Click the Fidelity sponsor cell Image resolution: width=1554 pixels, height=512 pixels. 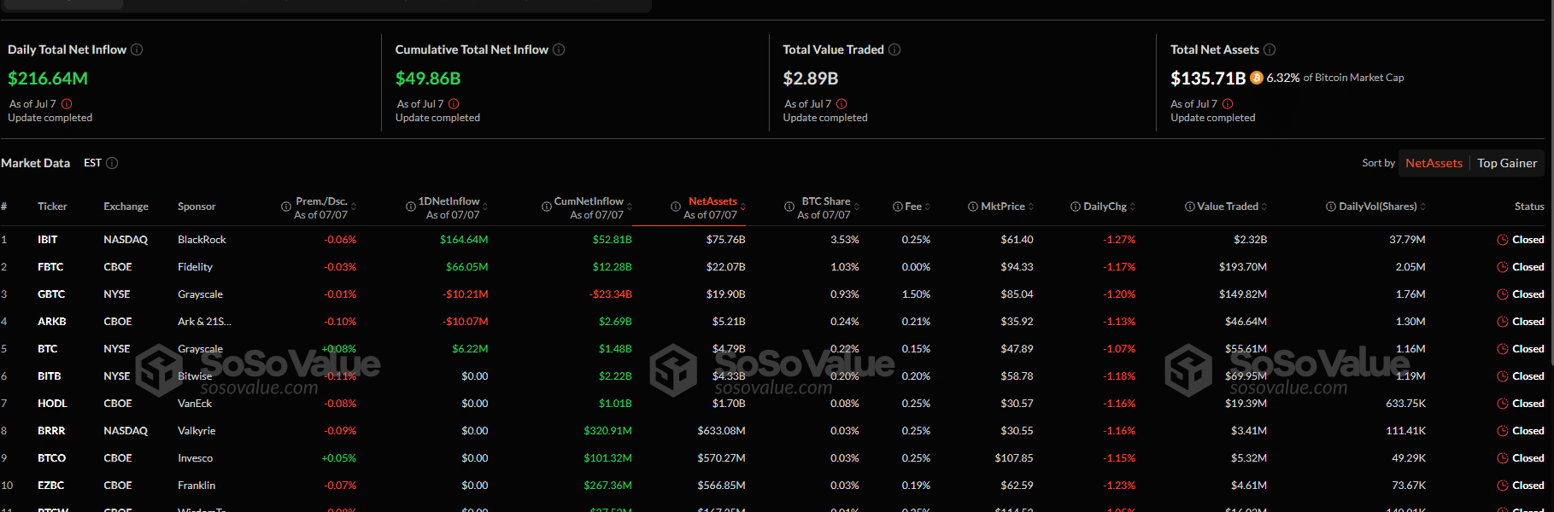(x=195, y=267)
